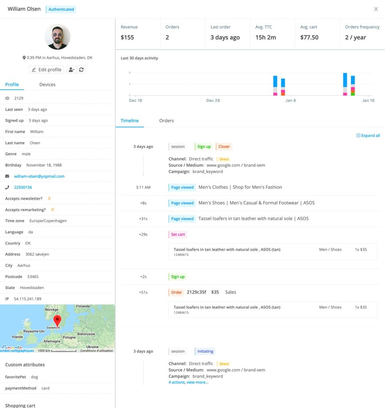Click the session tag of Initiating session

point(178,351)
